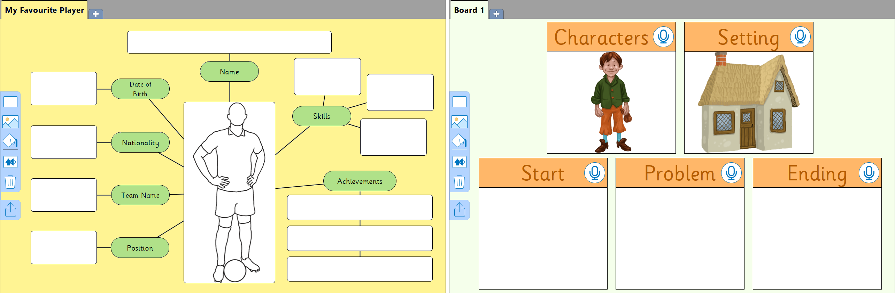This screenshot has width=895, height=293.
Task: Click the Problem card microphone icon
Action: [731, 173]
